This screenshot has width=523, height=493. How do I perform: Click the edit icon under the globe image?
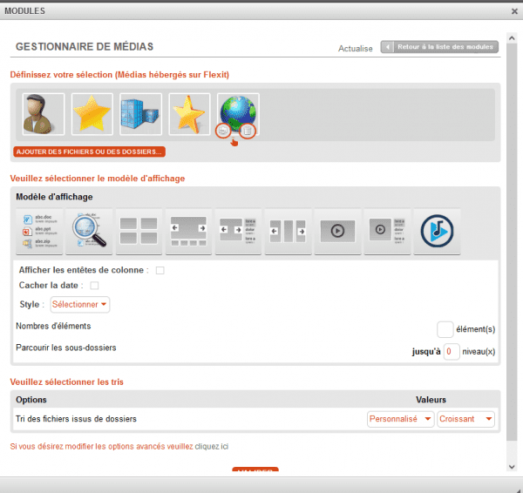point(224,131)
